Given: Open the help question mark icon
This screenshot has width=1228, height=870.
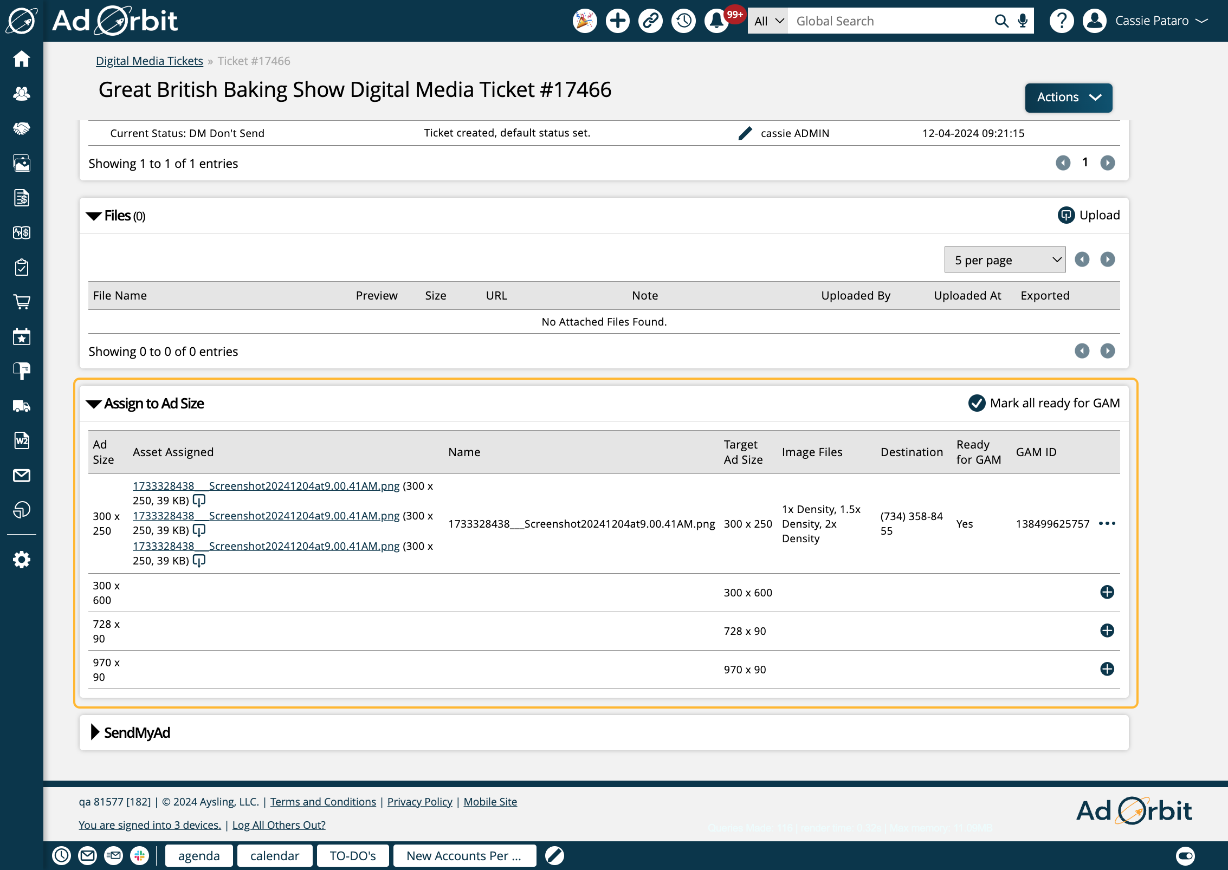Looking at the screenshot, I should (1062, 21).
